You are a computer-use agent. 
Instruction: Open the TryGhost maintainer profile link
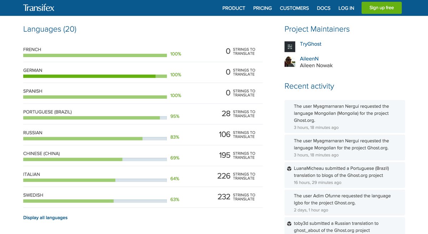coord(310,44)
